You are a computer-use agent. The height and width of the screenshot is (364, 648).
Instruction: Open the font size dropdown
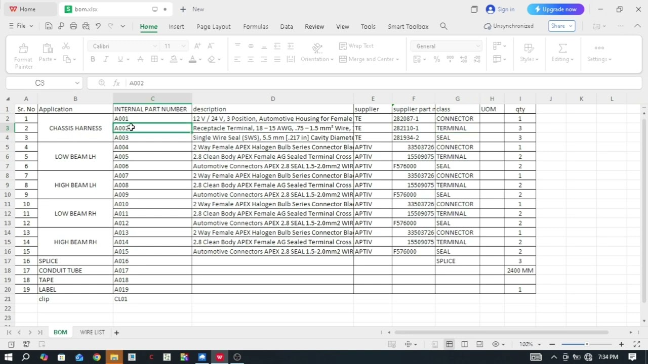click(x=183, y=47)
